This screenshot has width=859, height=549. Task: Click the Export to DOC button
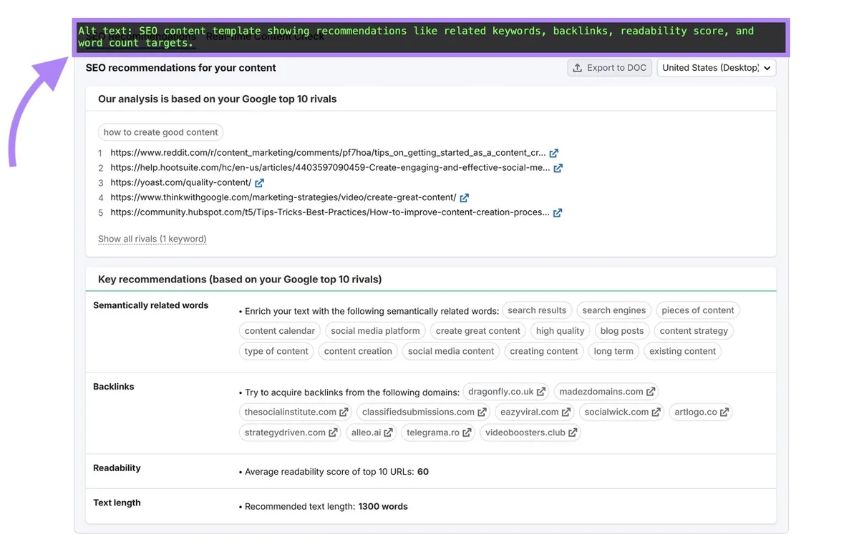(x=610, y=68)
